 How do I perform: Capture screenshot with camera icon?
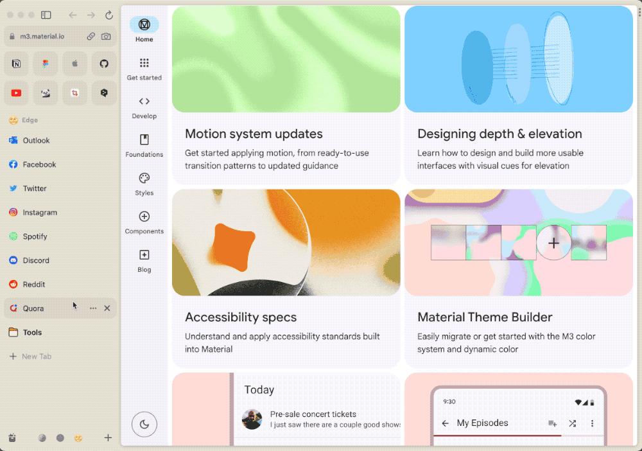[106, 36]
